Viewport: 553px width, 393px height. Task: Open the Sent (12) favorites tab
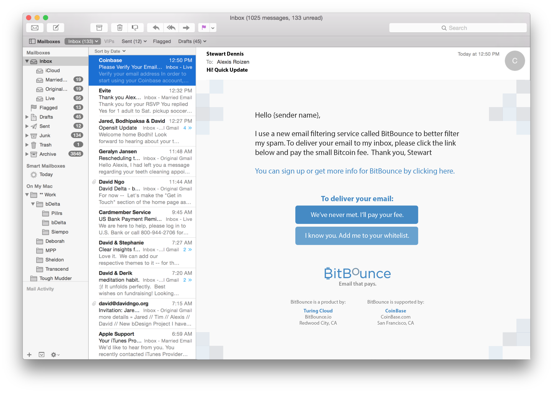[x=134, y=42]
